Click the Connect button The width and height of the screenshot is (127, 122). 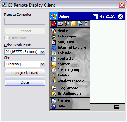pos(25,31)
